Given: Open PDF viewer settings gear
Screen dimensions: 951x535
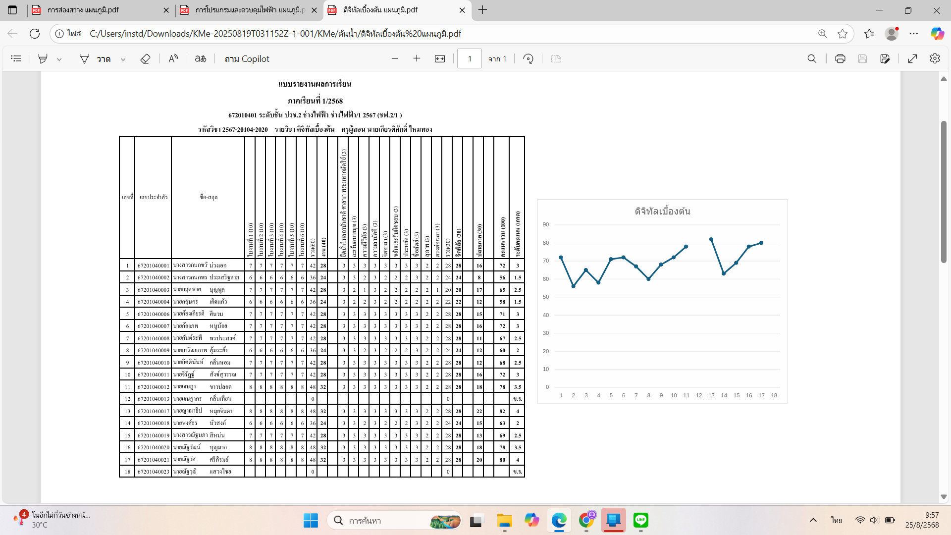Looking at the screenshot, I should (x=935, y=58).
